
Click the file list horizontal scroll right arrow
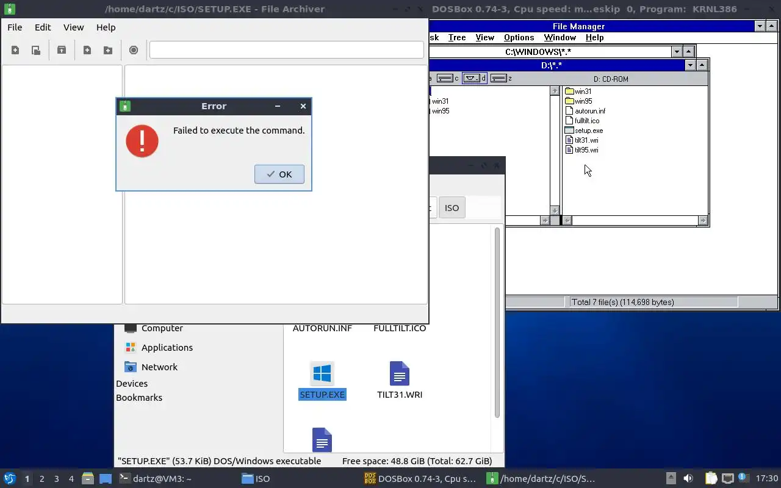coord(703,220)
